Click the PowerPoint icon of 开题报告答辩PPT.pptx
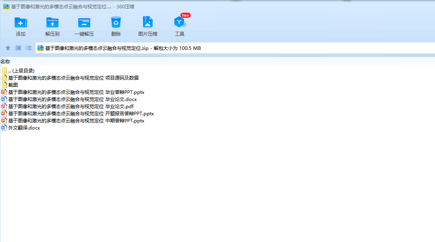Image resolution: width=435 pixels, height=242 pixels. [4, 113]
